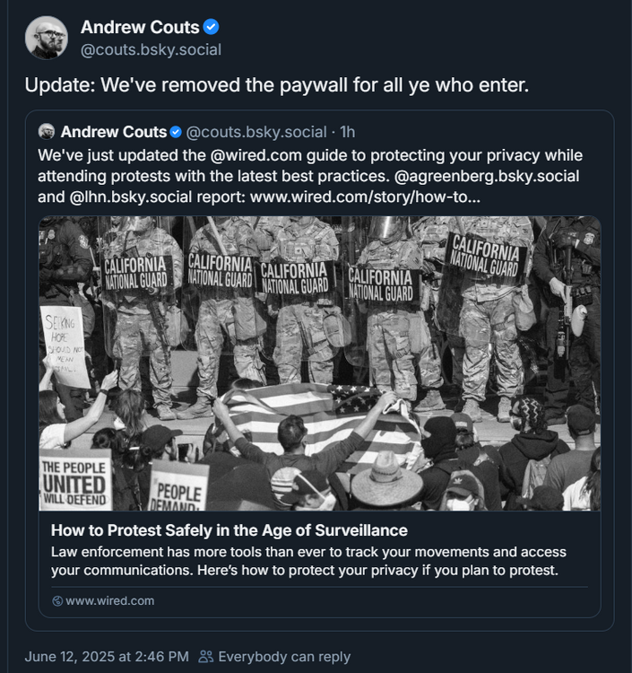The image size is (632, 673).
Task: Open the @lhn.bsky.social mention
Action: click(130, 197)
